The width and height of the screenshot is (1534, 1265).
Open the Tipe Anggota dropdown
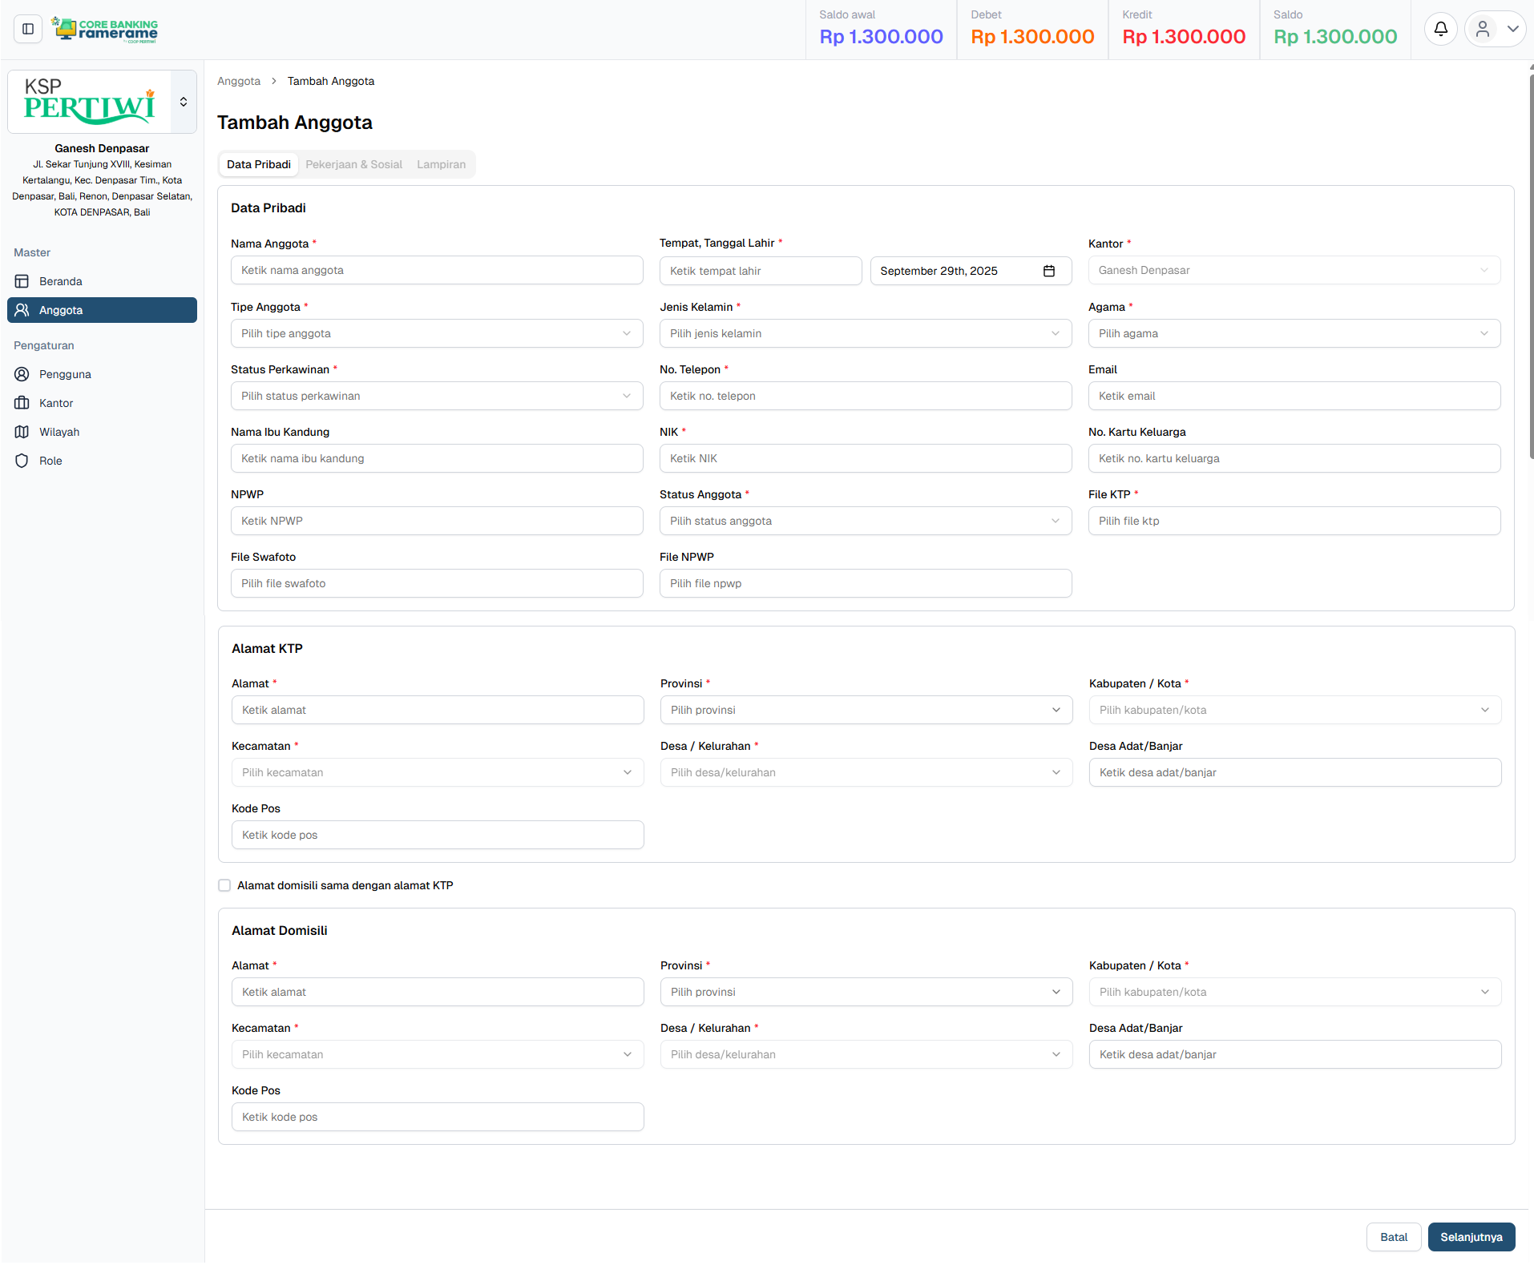(x=436, y=333)
